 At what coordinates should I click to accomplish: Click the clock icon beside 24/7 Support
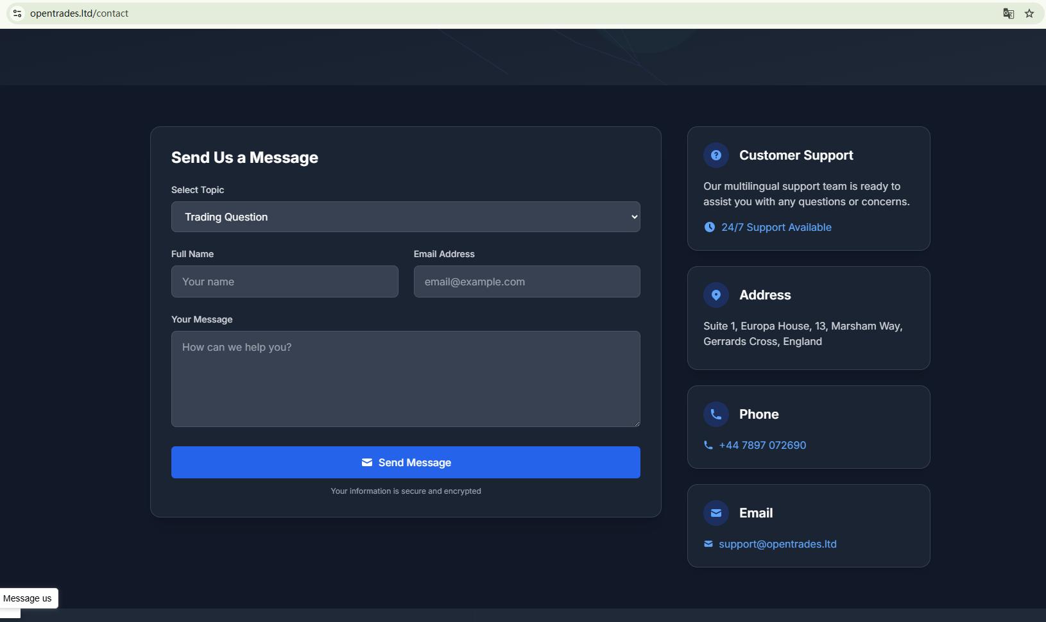pyautogui.click(x=709, y=227)
